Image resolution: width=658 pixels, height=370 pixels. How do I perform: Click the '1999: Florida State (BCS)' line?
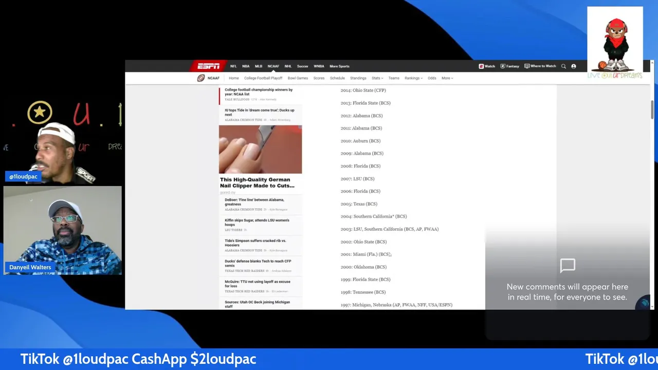coord(365,280)
